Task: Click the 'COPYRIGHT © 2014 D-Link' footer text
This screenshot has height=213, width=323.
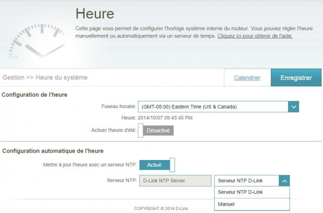Action: (x=161, y=209)
